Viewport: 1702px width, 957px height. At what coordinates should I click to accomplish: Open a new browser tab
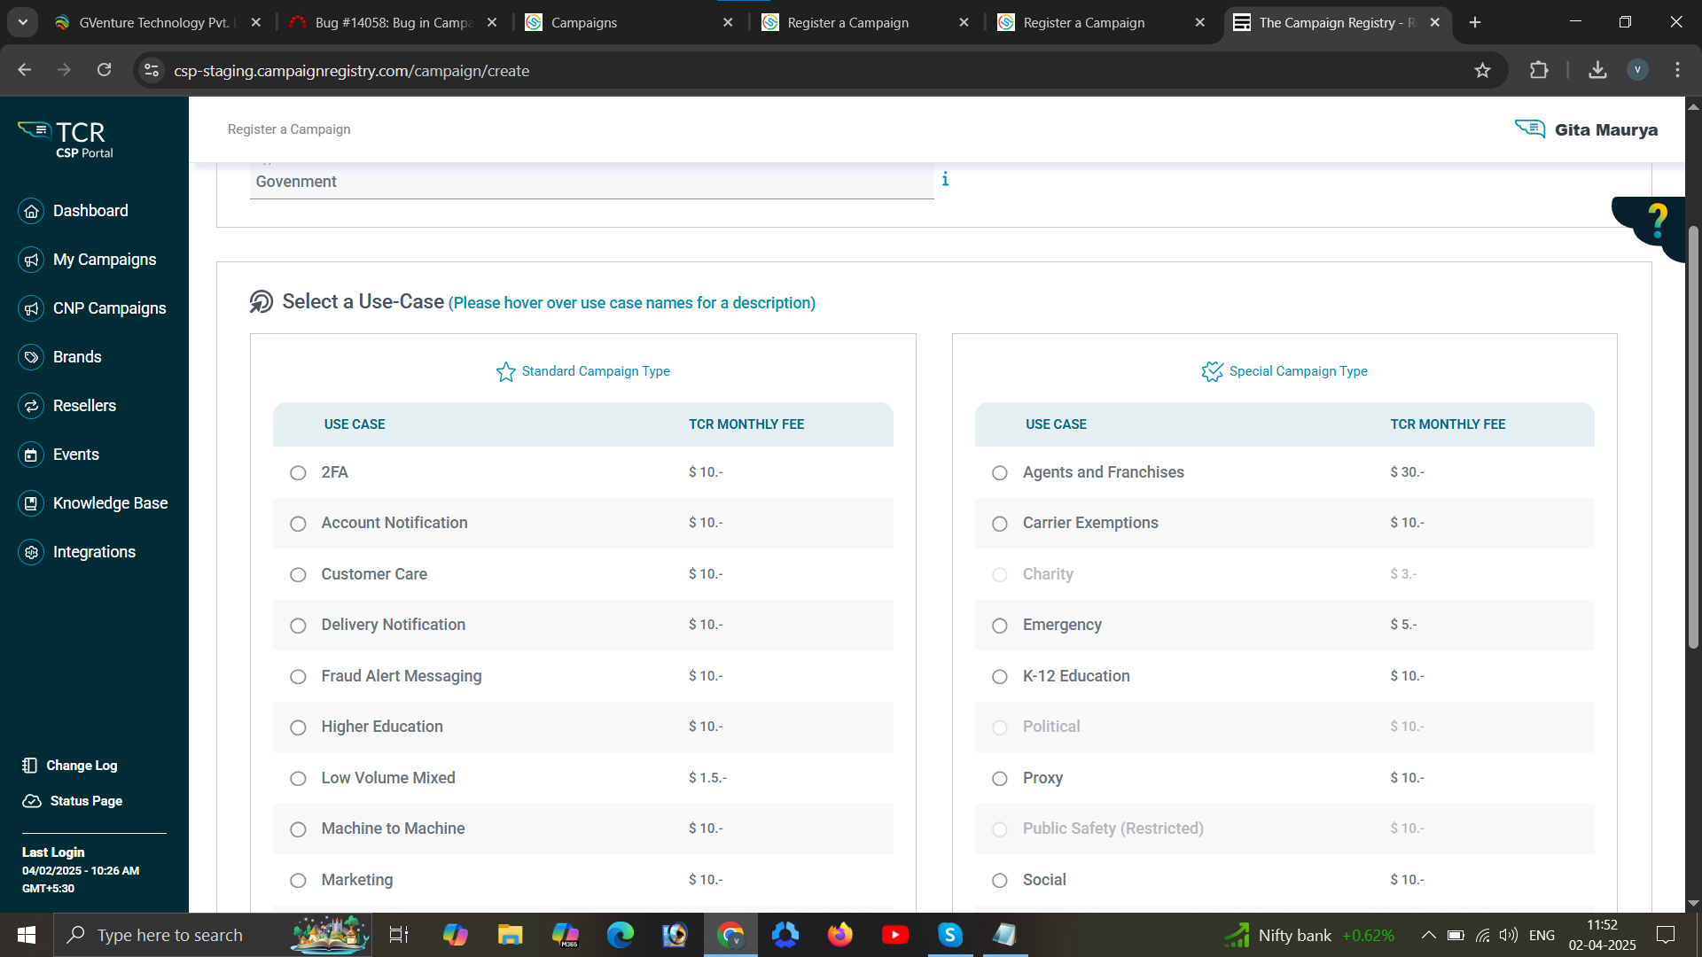[1475, 22]
